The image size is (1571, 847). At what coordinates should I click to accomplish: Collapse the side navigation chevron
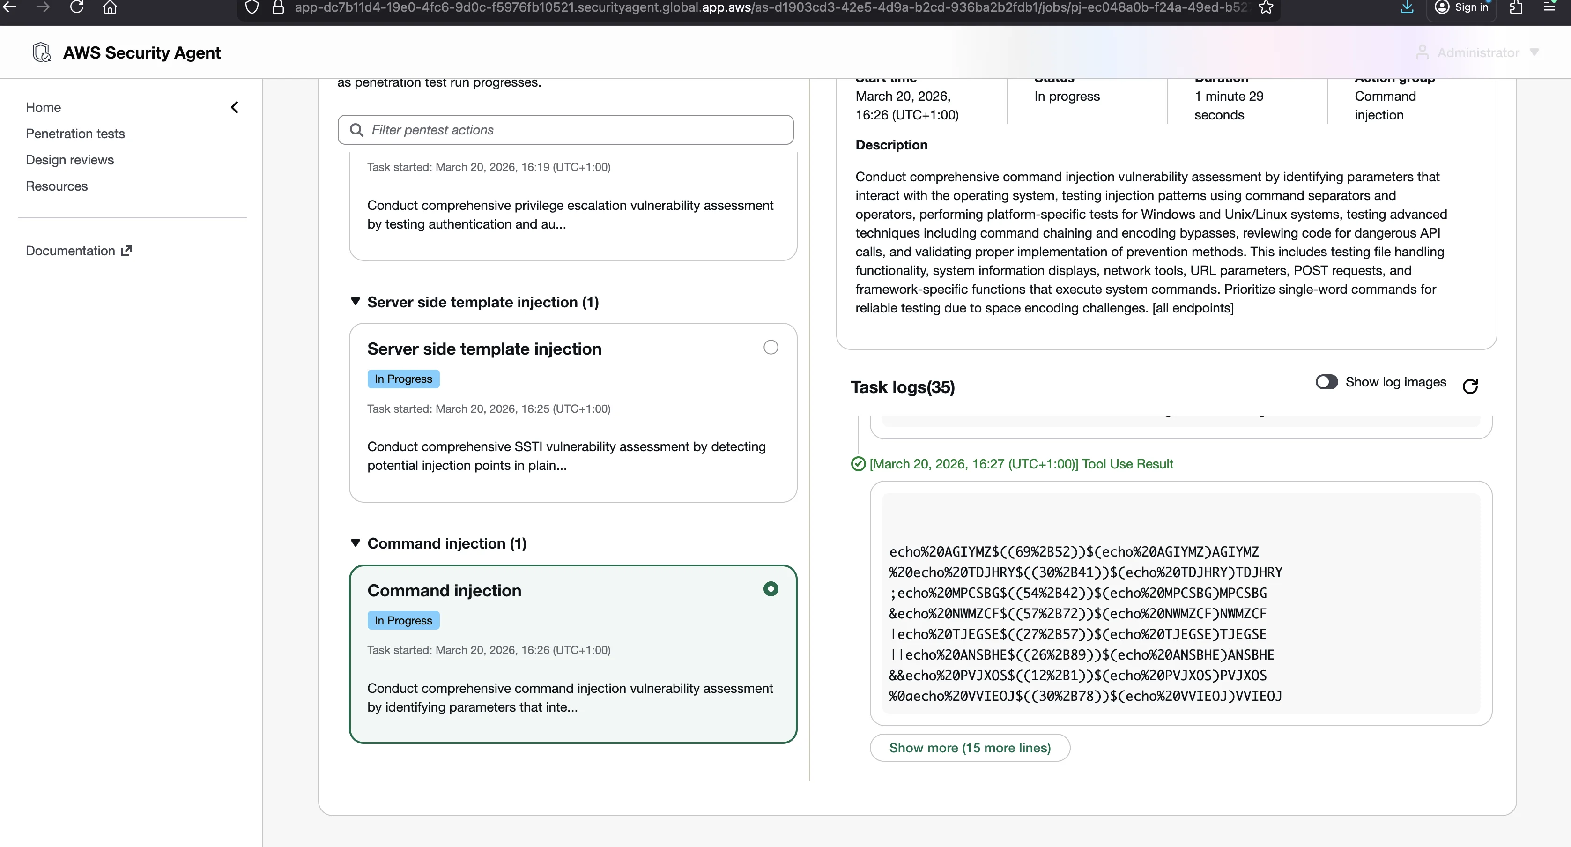click(x=235, y=107)
